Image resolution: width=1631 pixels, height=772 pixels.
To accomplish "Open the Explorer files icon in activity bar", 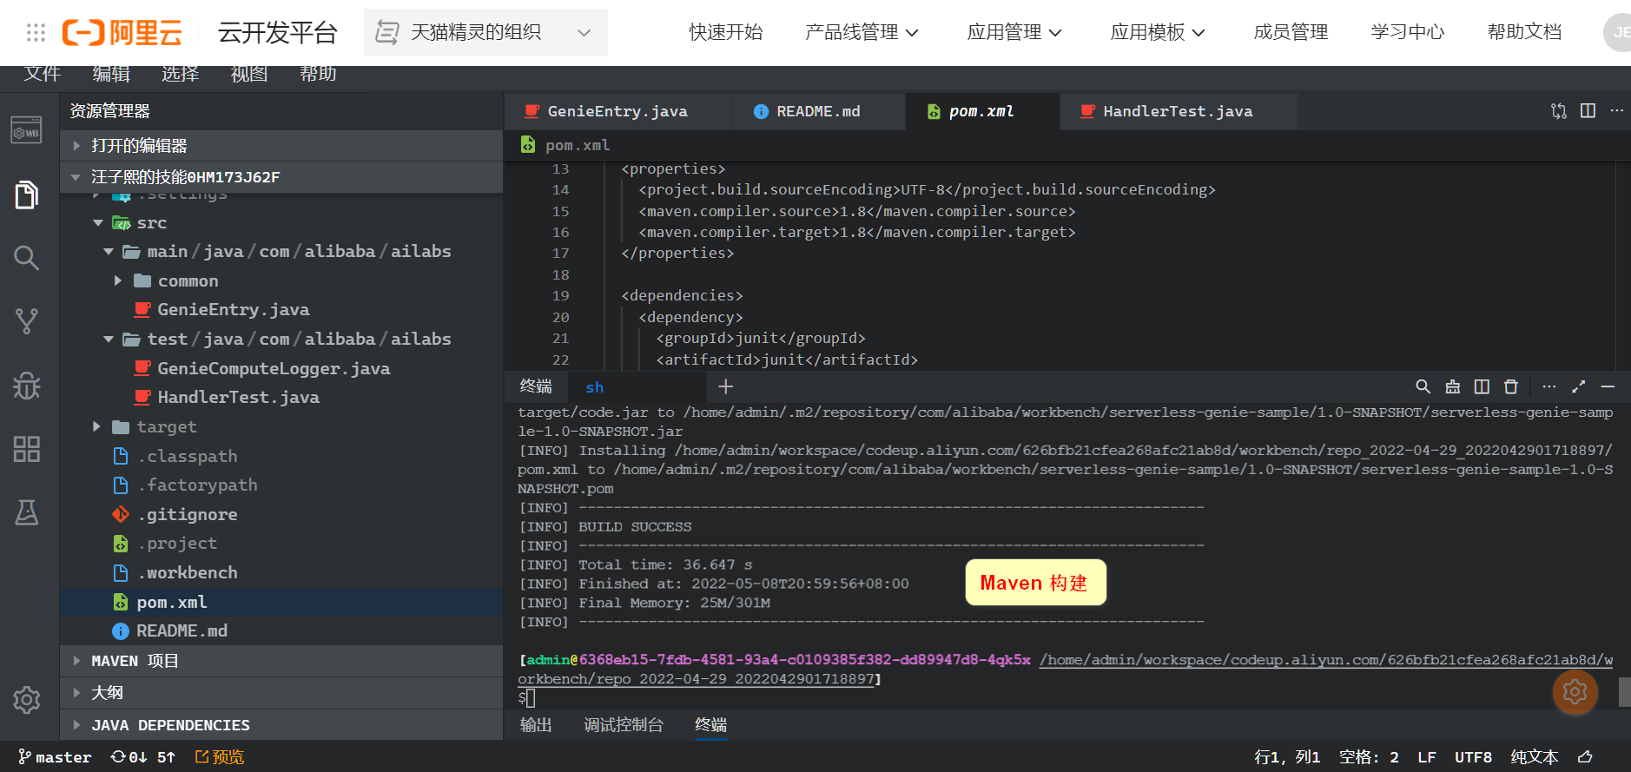I will point(26,195).
